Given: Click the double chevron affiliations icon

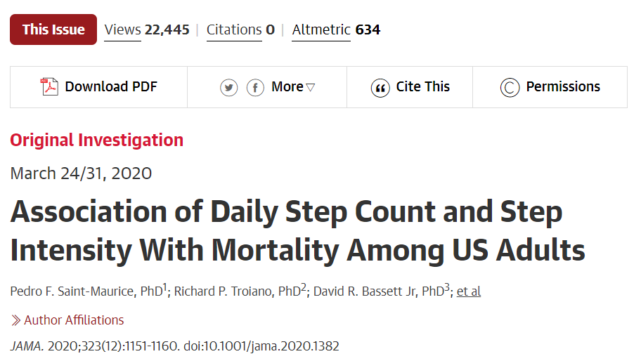Looking at the screenshot, I should (15, 320).
